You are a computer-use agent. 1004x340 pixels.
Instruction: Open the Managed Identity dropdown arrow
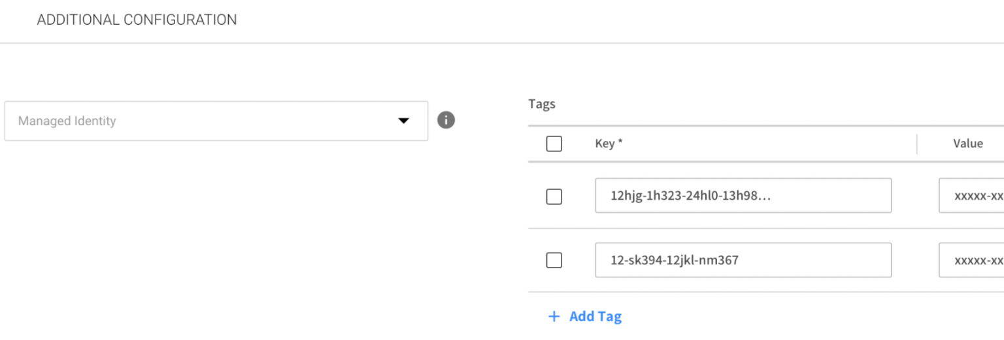coord(403,121)
